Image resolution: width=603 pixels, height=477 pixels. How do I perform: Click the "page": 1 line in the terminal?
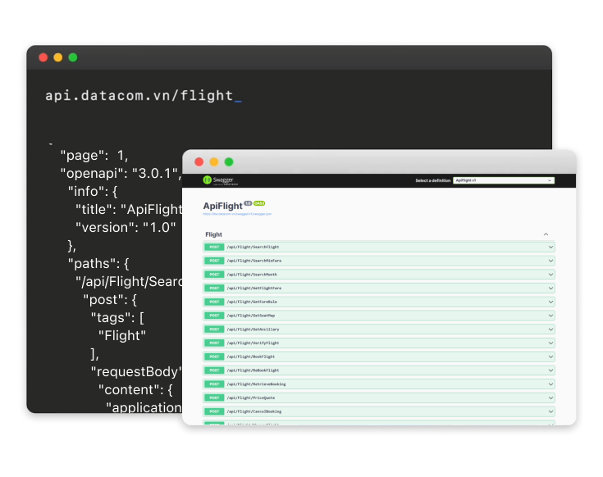coord(94,155)
